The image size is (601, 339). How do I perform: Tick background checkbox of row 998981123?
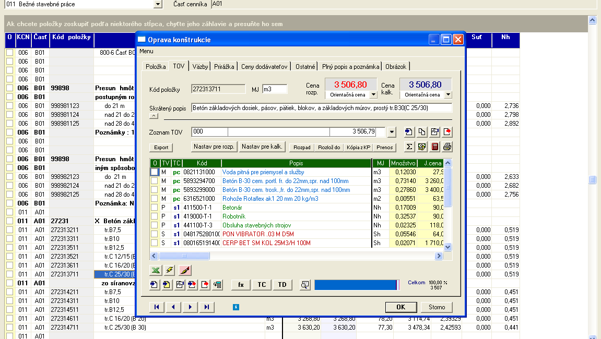9,106
